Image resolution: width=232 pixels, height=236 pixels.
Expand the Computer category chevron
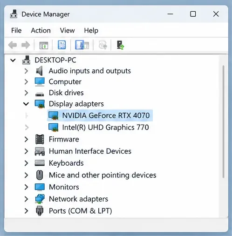(x=26, y=82)
